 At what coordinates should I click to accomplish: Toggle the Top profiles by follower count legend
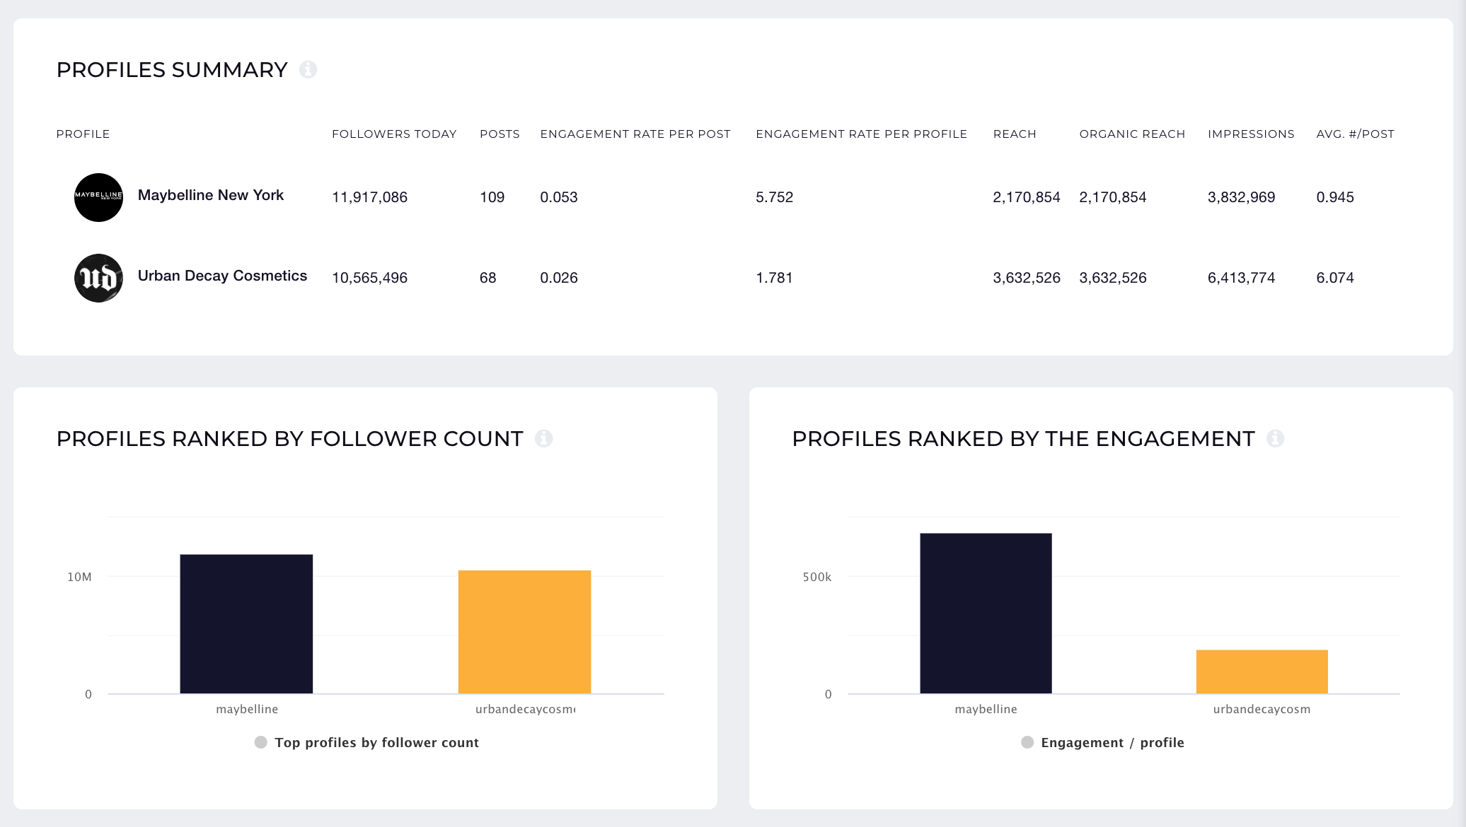click(x=366, y=742)
